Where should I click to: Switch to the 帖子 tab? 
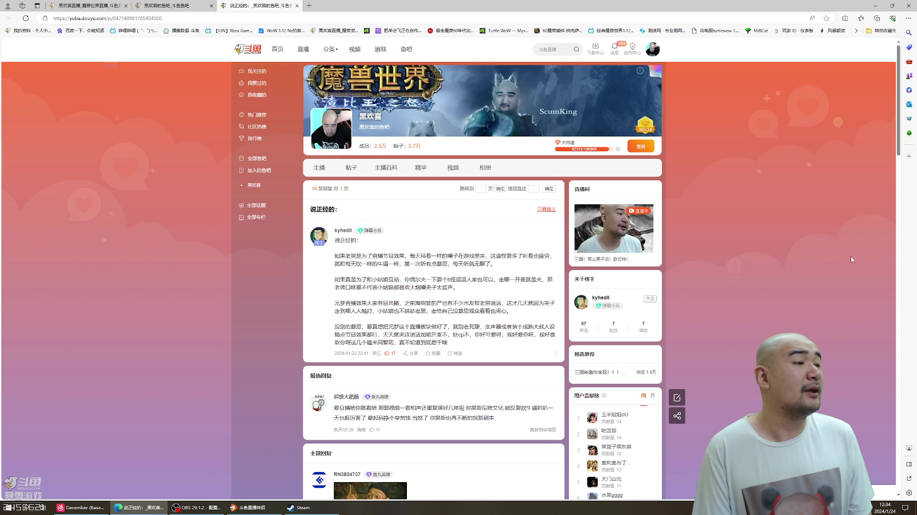click(352, 168)
